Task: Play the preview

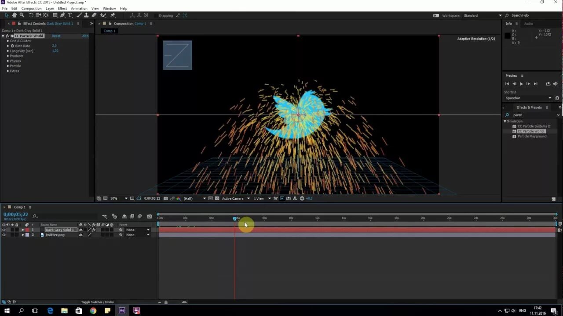Action: (x=521, y=83)
